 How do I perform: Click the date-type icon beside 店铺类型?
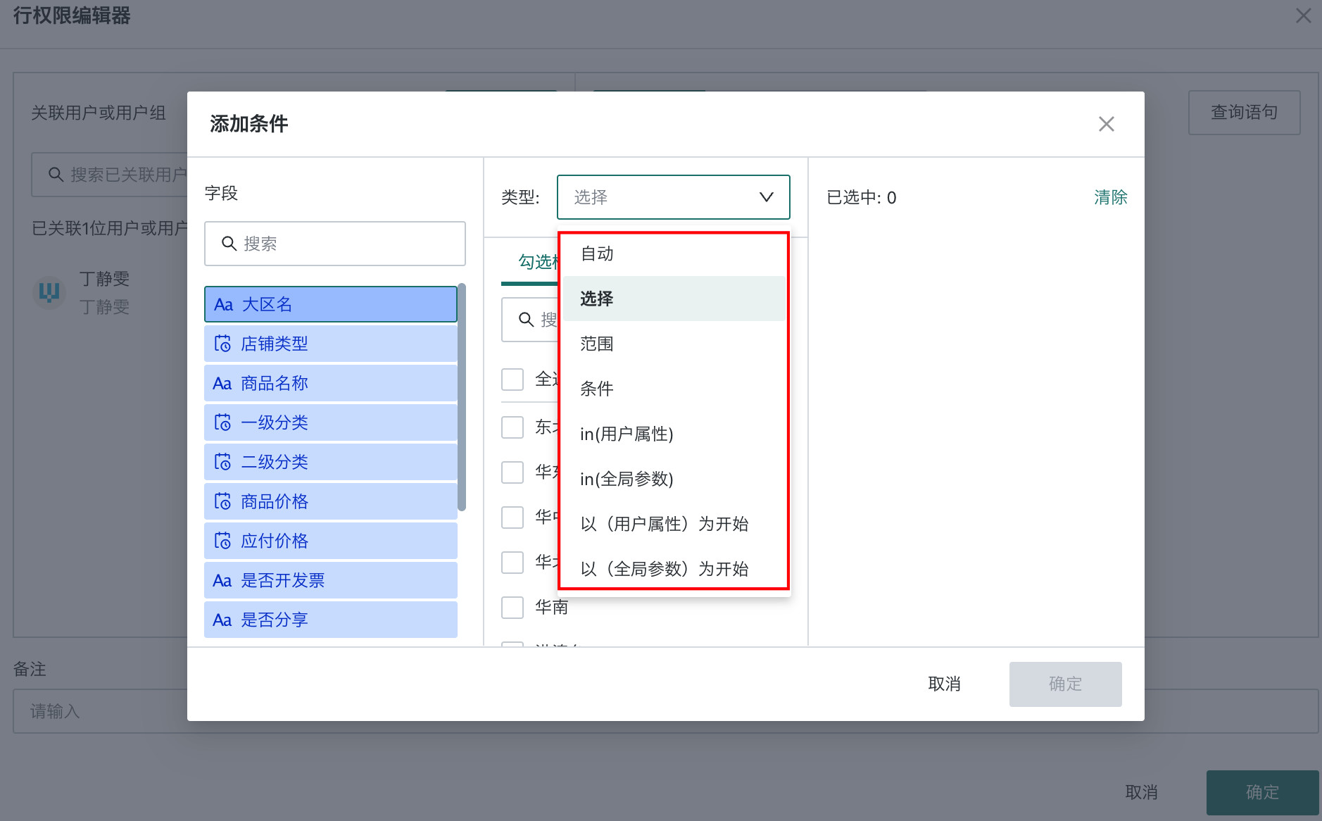pyautogui.click(x=222, y=344)
